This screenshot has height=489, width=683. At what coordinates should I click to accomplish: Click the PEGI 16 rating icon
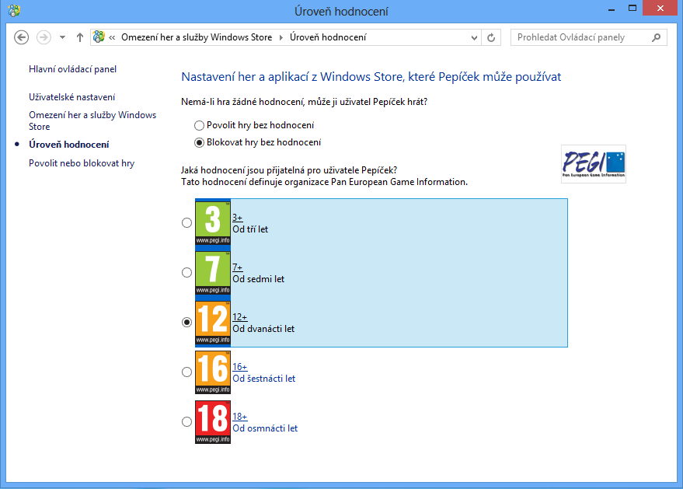pyautogui.click(x=213, y=372)
